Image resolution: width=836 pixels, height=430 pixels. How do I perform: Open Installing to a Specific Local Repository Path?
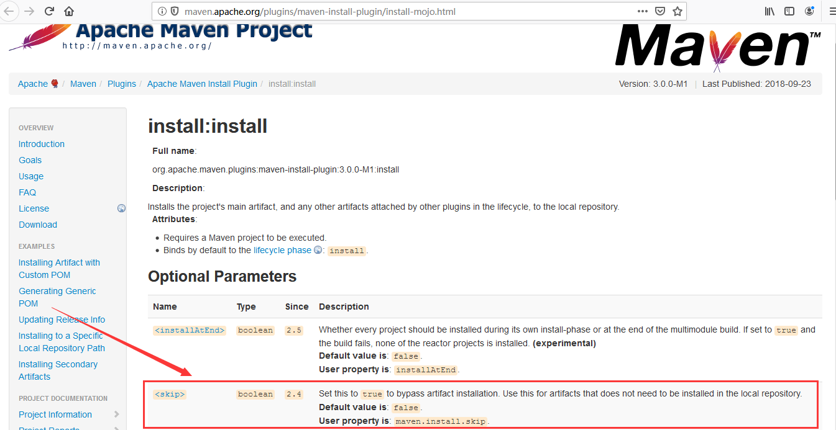[62, 342]
